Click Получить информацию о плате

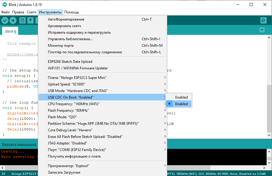tap(74, 156)
